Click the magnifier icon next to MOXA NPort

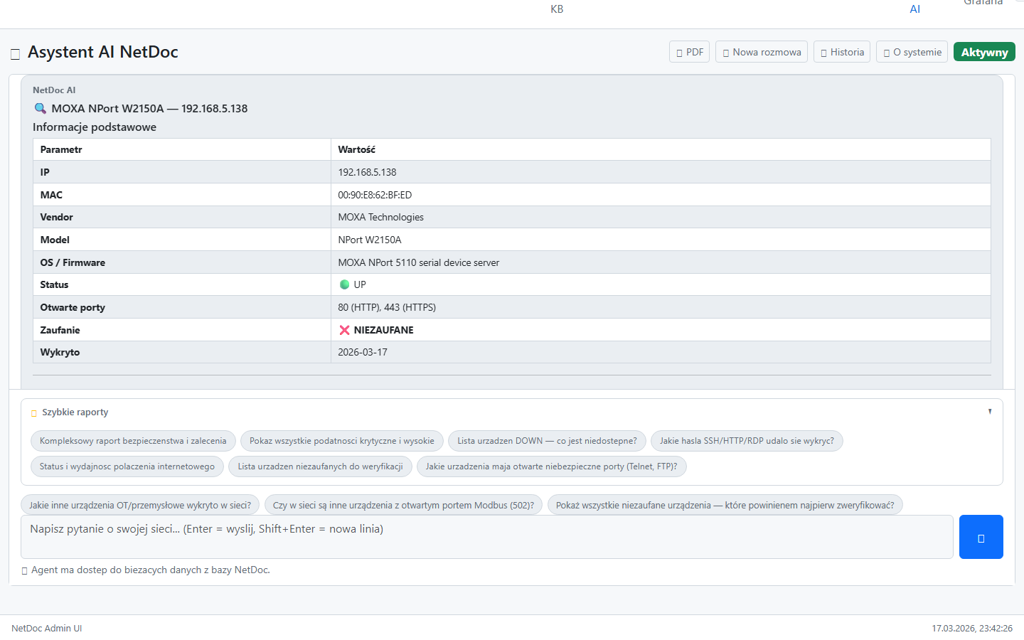click(x=41, y=109)
